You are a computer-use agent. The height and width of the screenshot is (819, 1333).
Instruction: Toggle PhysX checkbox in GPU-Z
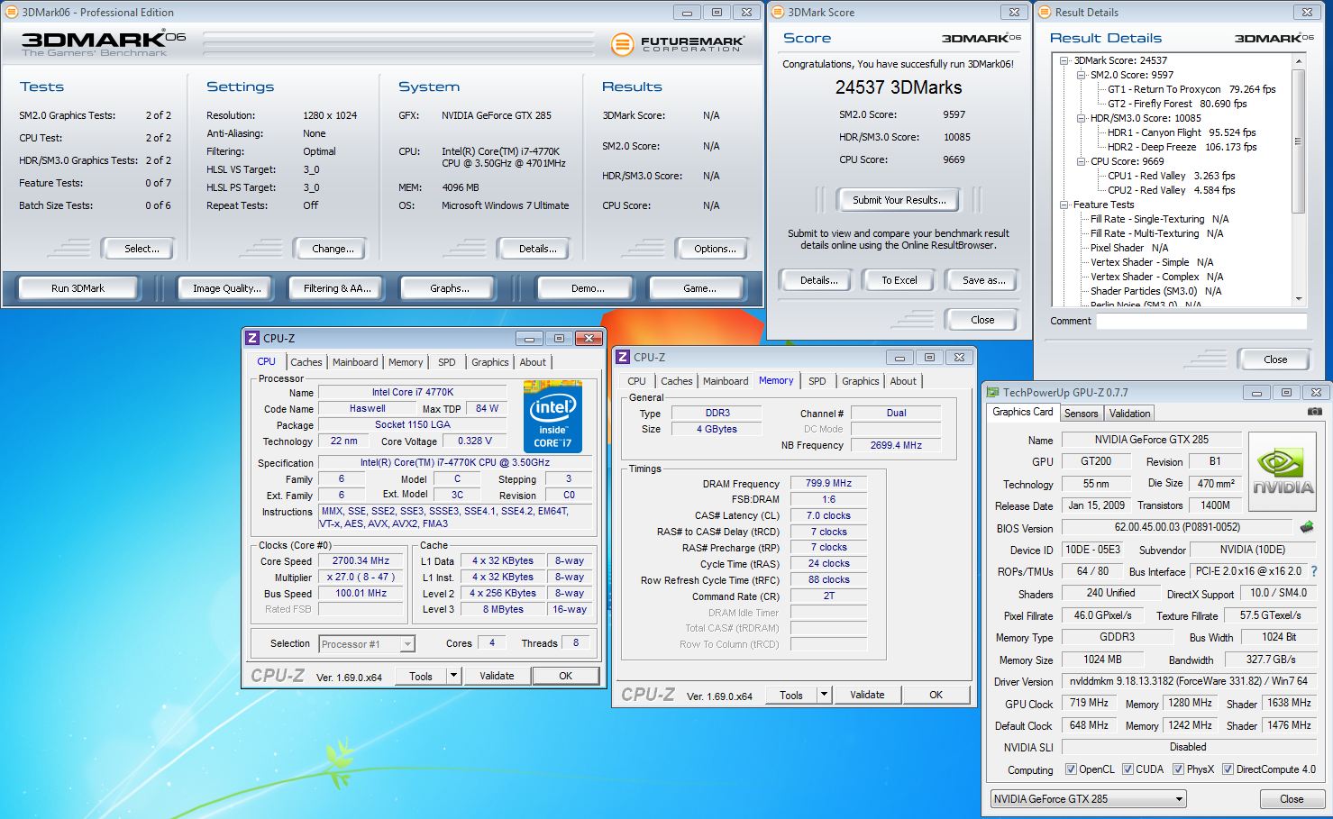(1178, 769)
